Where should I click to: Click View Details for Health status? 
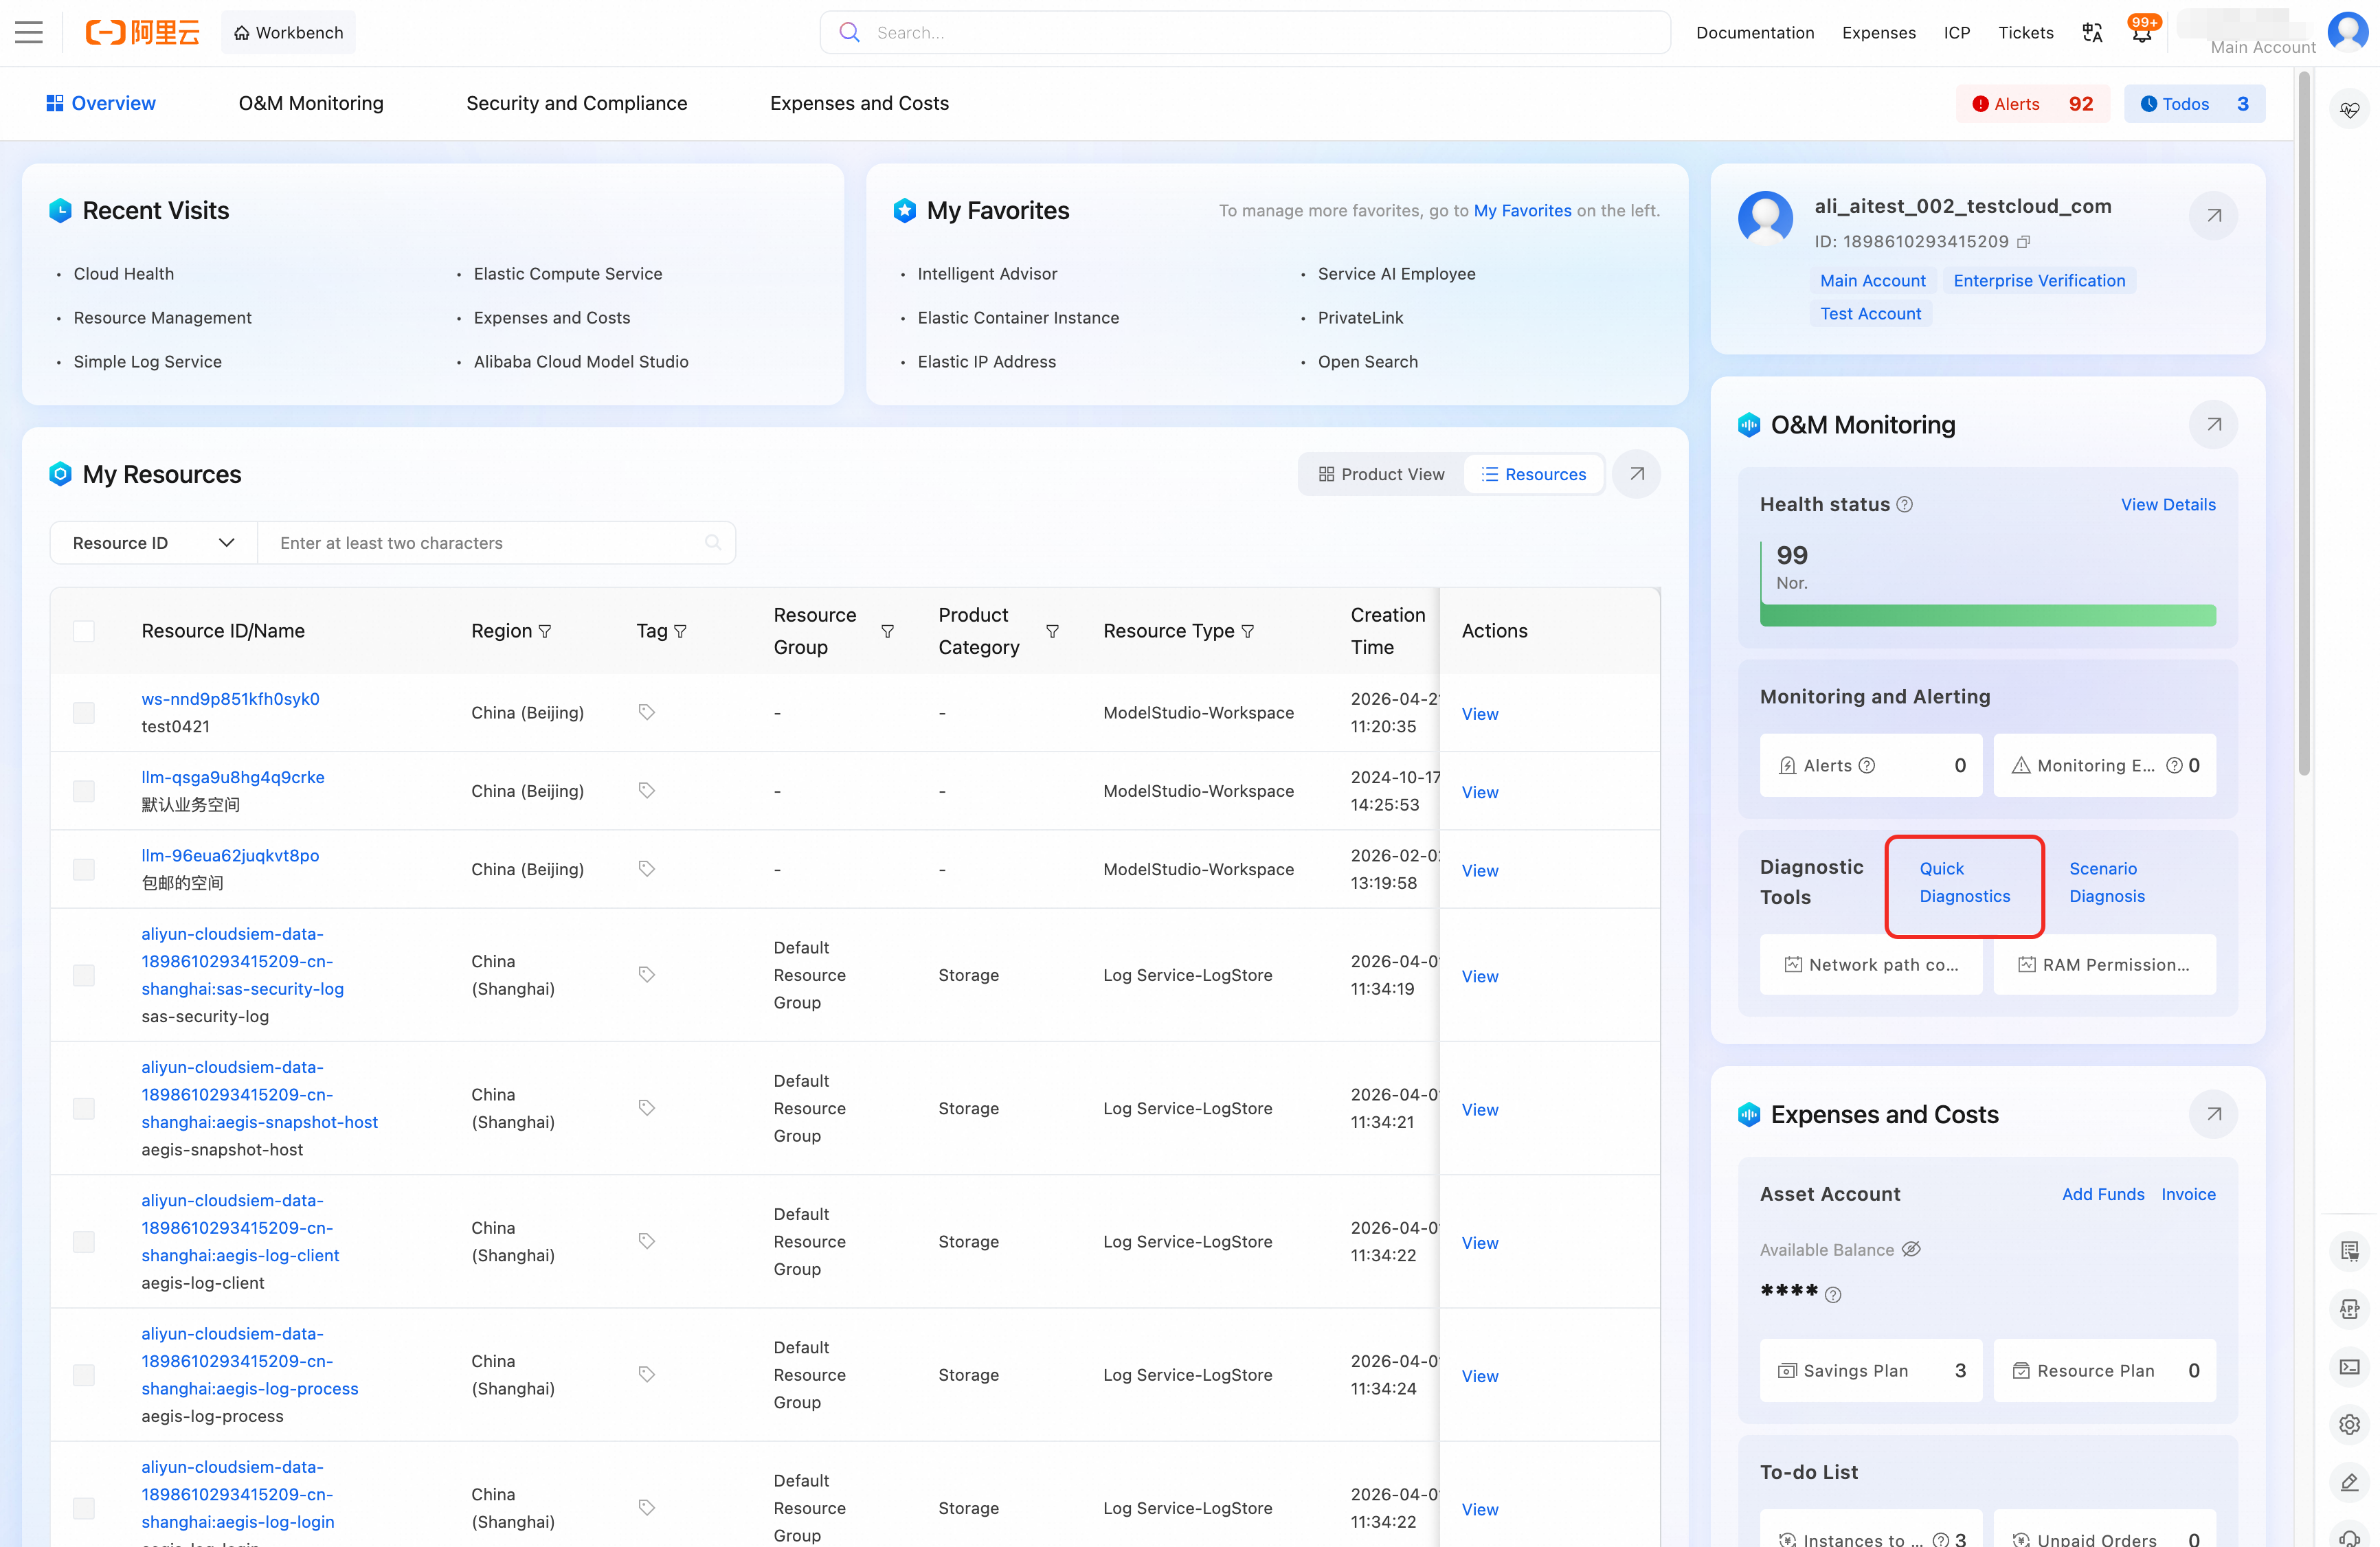click(x=2168, y=505)
